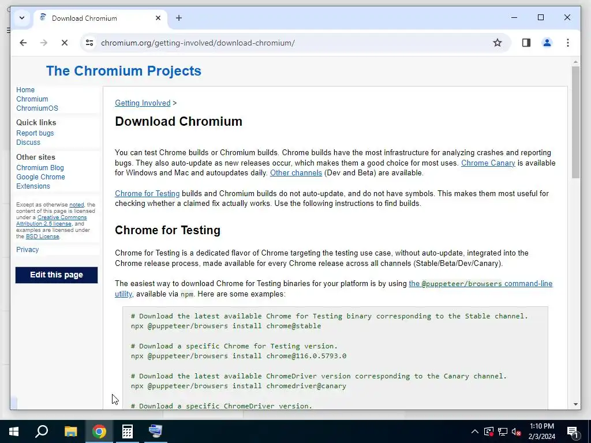Open Windows taskbar search
Image resolution: width=591 pixels, height=443 pixels.
42,431
